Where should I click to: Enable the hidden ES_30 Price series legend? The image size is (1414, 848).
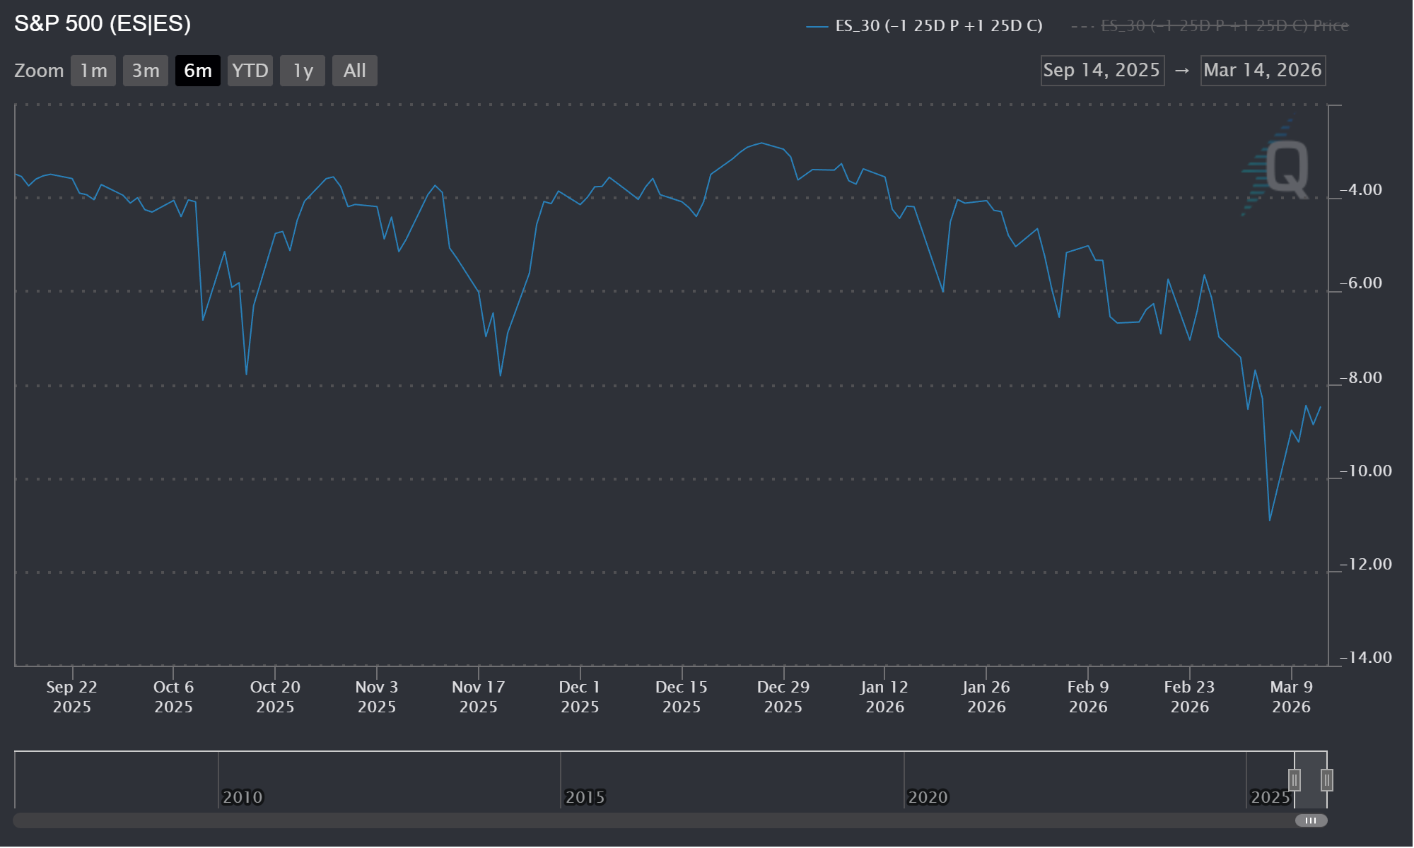pyautogui.click(x=1225, y=26)
